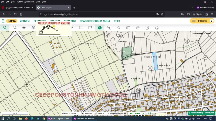Click the printer icon in map toolbar
Image resolution: width=216 pixels, height=121 pixels.
pyautogui.click(x=157, y=27)
